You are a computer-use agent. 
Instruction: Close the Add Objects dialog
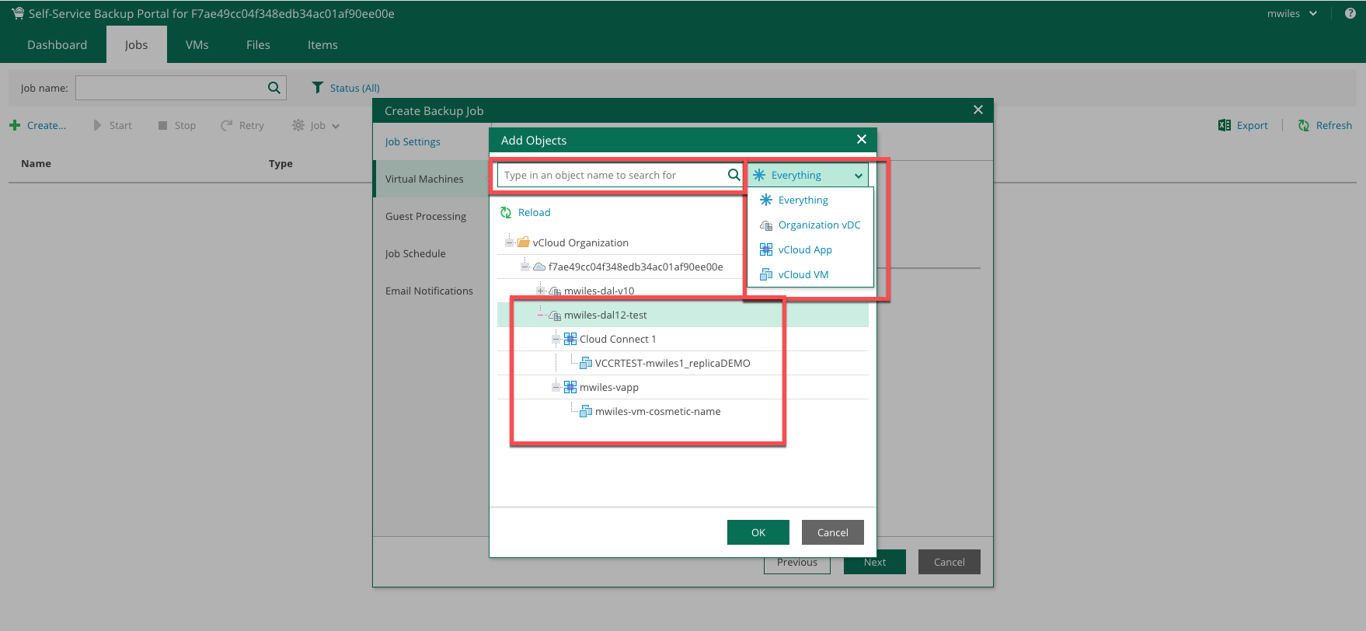pyautogui.click(x=861, y=139)
